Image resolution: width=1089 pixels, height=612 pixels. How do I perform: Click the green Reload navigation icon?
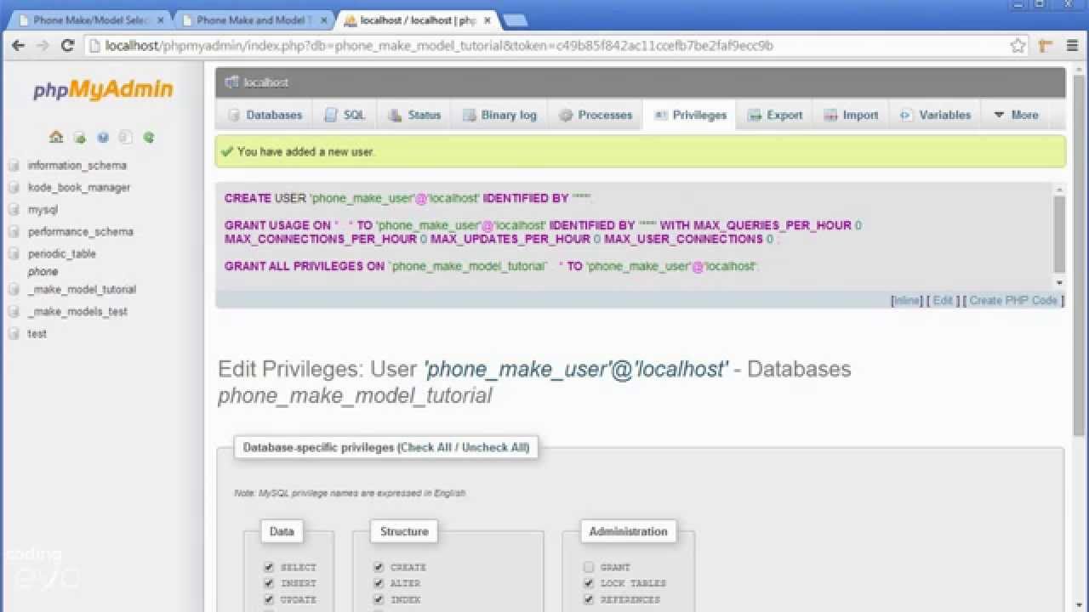[x=149, y=137]
